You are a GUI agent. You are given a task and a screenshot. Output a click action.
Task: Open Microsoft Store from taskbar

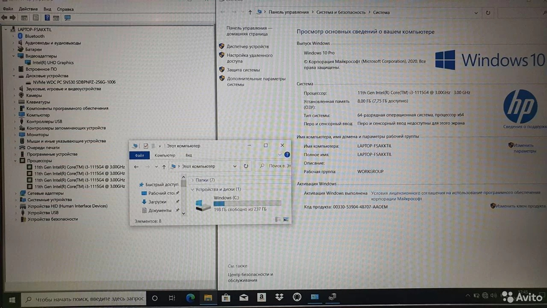click(226, 298)
